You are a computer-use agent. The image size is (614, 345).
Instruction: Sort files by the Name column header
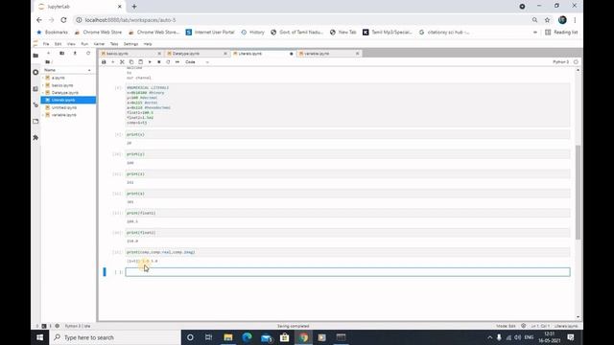(x=67, y=70)
